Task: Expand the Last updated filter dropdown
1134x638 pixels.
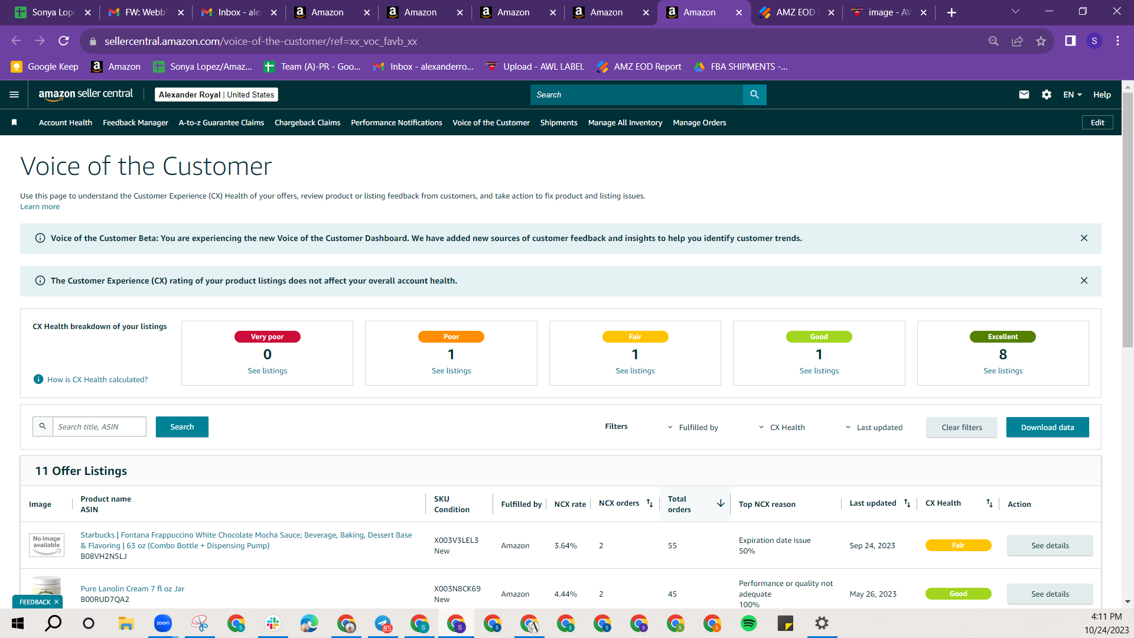Action: click(874, 427)
